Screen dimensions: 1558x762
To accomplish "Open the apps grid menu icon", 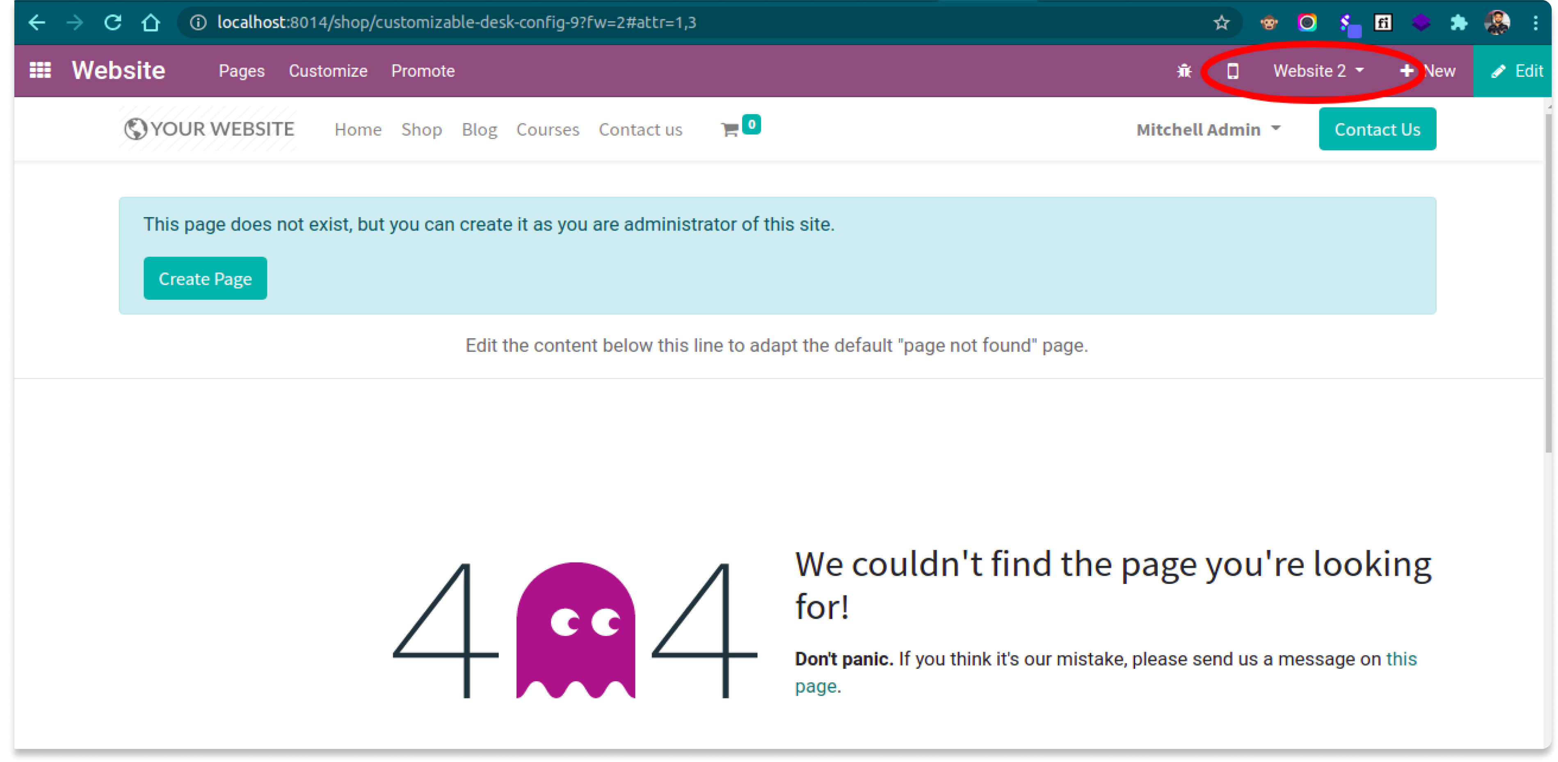I will (x=40, y=71).
